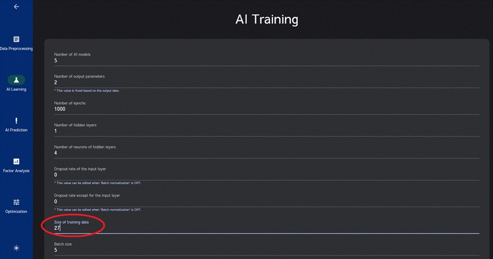Open the Factor Analysis chart icon
Image resolution: width=493 pixels, height=259 pixels.
(x=16, y=162)
